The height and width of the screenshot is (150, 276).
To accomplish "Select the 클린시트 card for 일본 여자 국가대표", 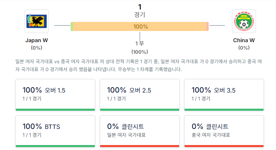I will pyautogui.click(x=140, y=131).
